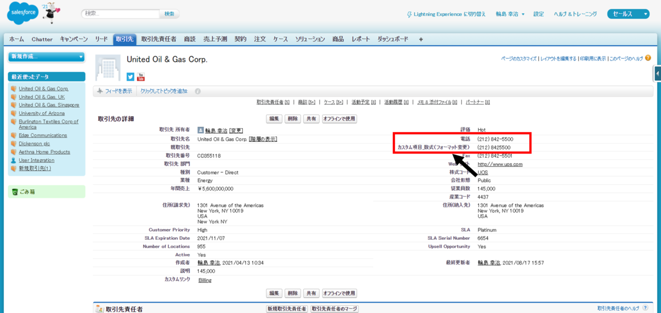Jump to パートナー related list link
661x313 pixels.
478,102
